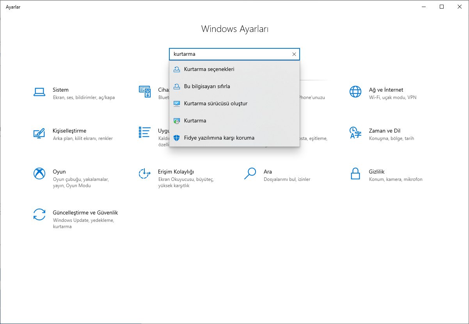This screenshot has width=469, height=324.
Task: Click 'Dosyalarımı bul, izinler' text
Action: click(287, 179)
